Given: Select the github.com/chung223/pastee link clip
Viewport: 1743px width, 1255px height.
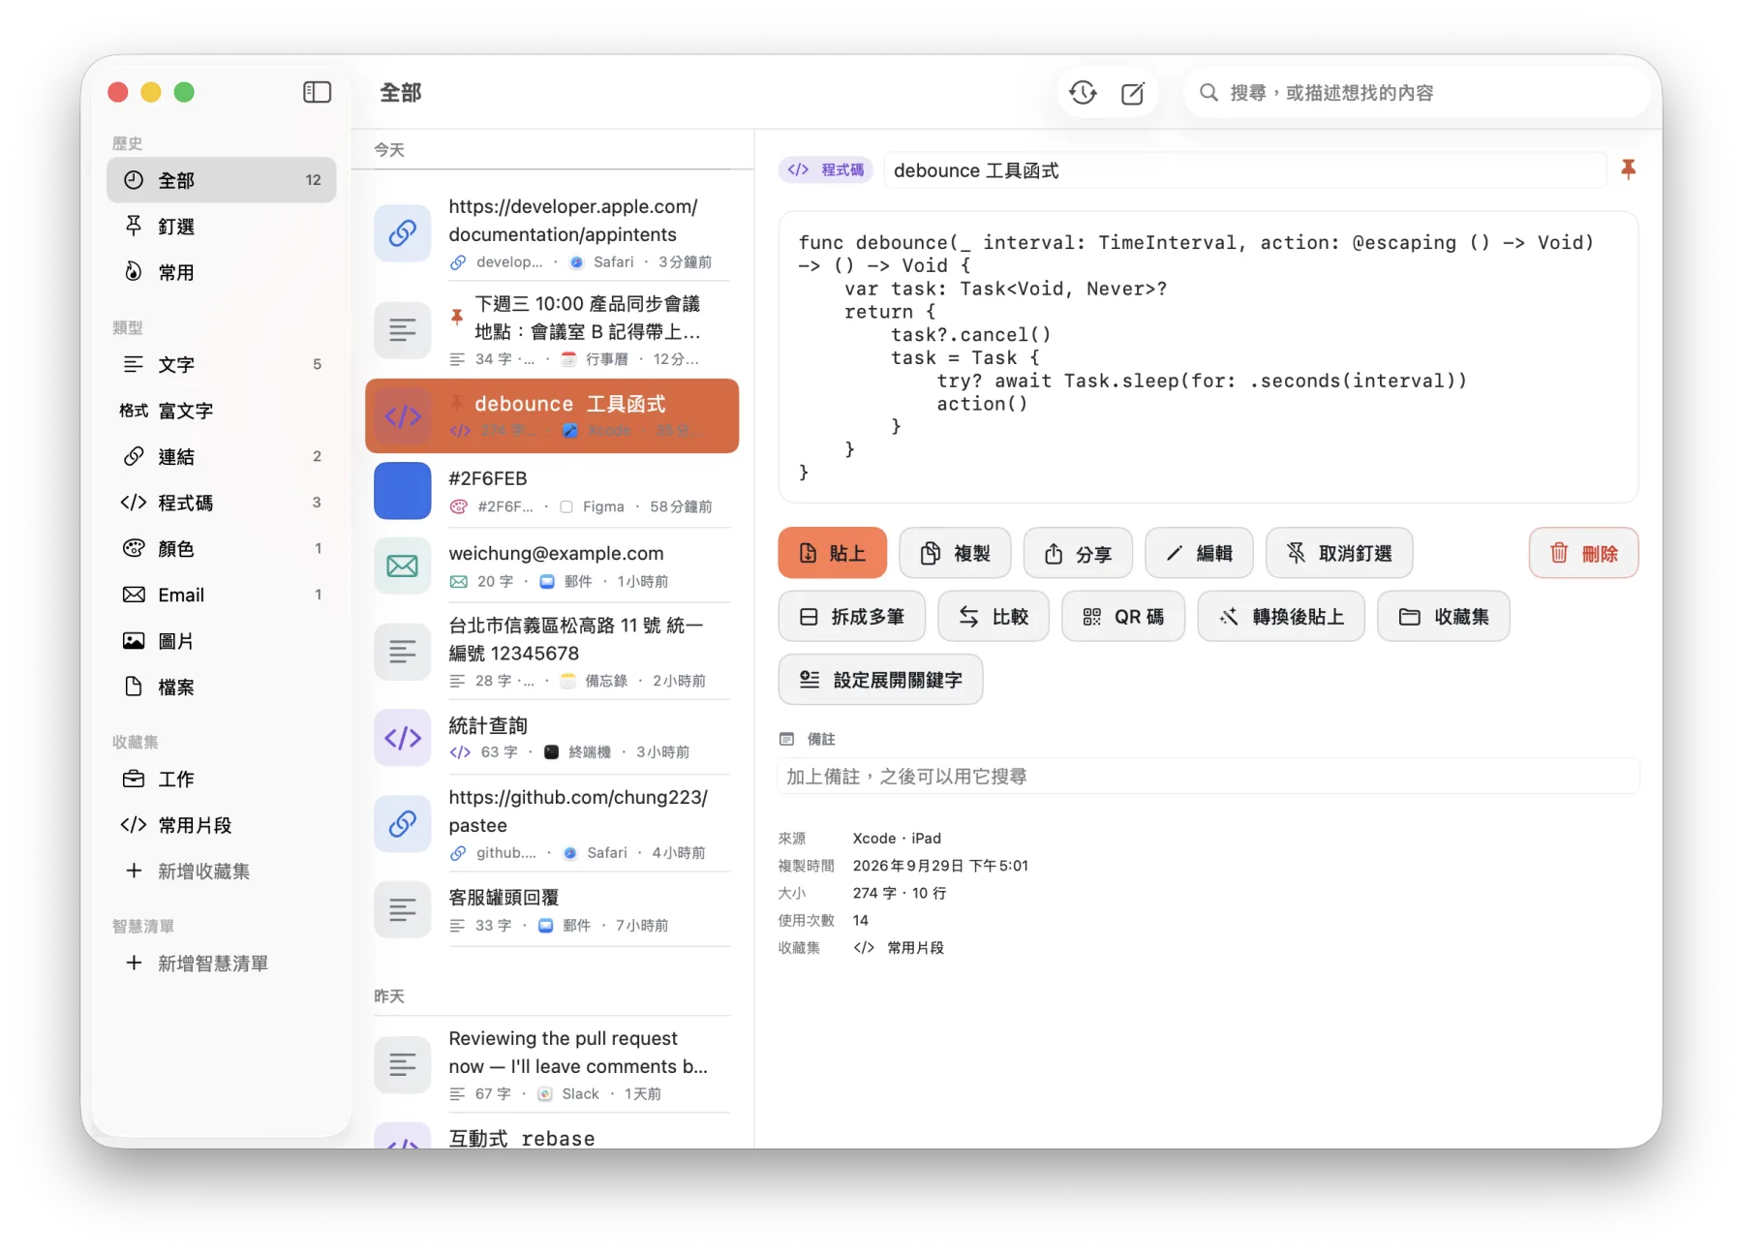Looking at the screenshot, I should point(552,824).
